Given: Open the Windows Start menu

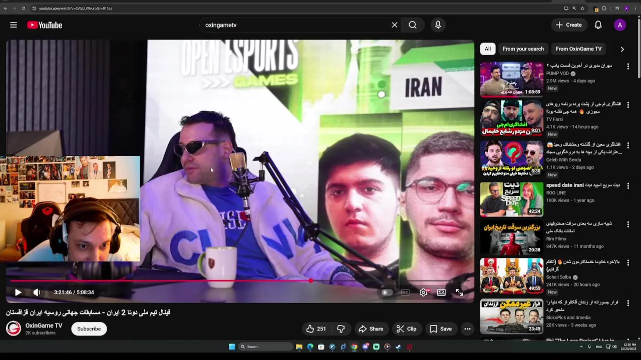Looking at the screenshot, I should (232, 346).
